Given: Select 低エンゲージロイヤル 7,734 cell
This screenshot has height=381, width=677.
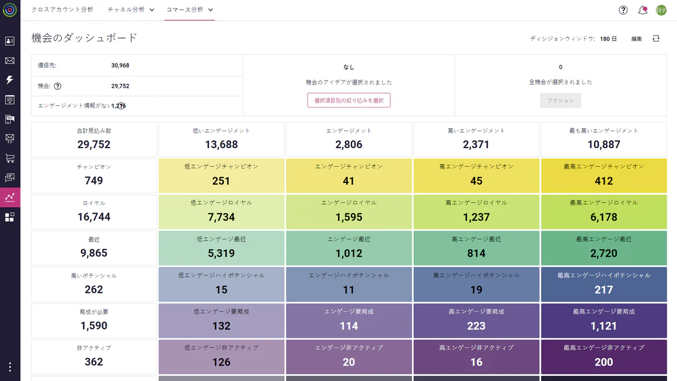Looking at the screenshot, I should [222, 212].
